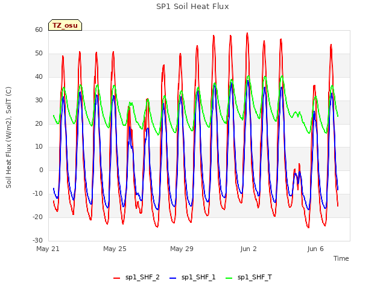The image size is (386, 289).
Task: Click the 50 y-axis tick label
Action: (x=39, y=53)
